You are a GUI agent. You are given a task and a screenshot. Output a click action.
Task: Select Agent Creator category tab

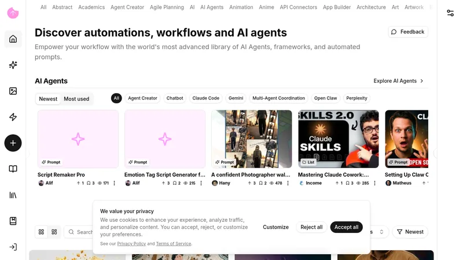click(x=127, y=7)
